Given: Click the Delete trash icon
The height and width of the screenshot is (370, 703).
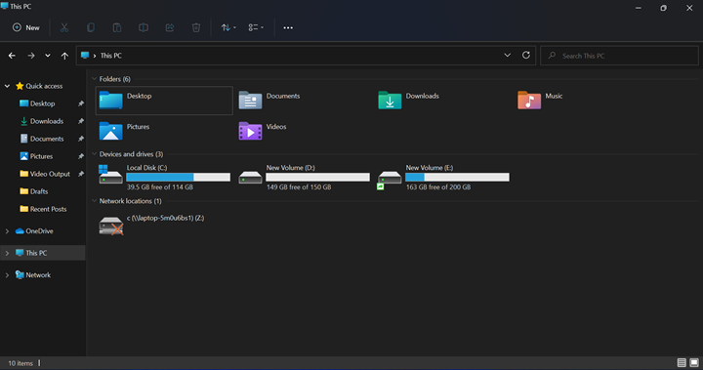Looking at the screenshot, I should [x=196, y=27].
